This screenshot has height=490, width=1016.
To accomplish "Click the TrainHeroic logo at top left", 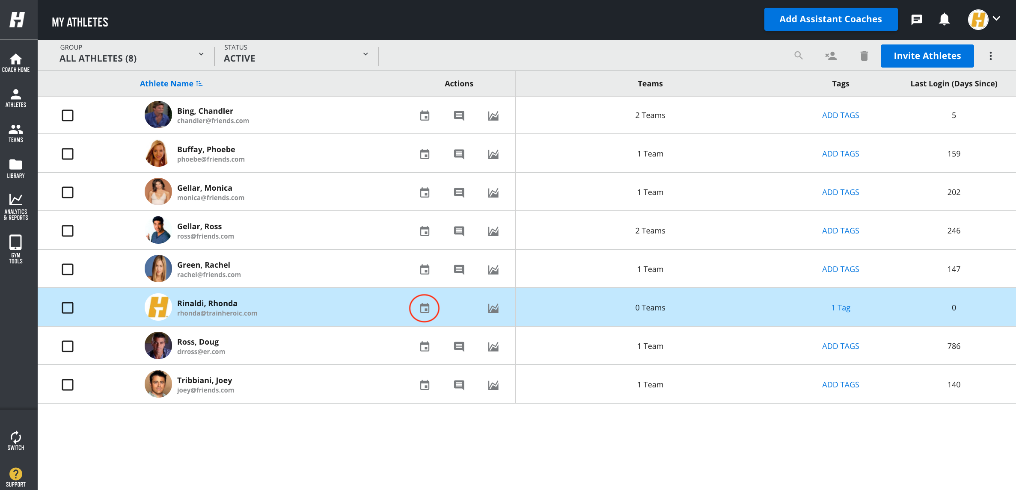I will 17,20.
